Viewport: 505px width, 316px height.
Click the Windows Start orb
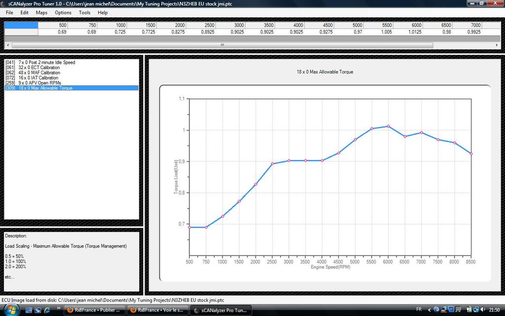click(x=10, y=310)
